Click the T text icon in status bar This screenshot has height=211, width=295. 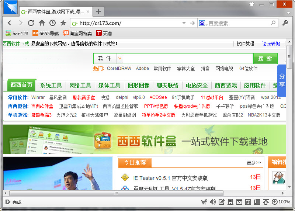click(x=248, y=202)
